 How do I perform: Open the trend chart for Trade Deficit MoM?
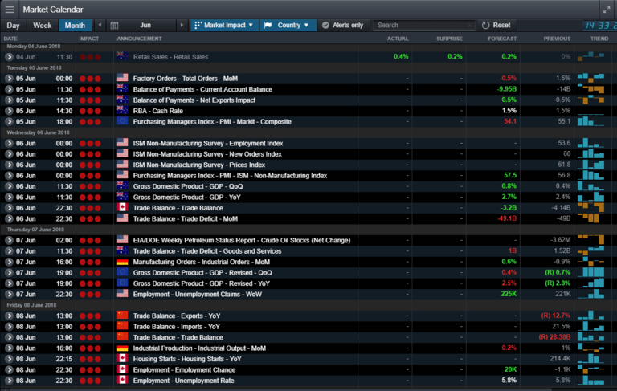pyautogui.click(x=590, y=218)
